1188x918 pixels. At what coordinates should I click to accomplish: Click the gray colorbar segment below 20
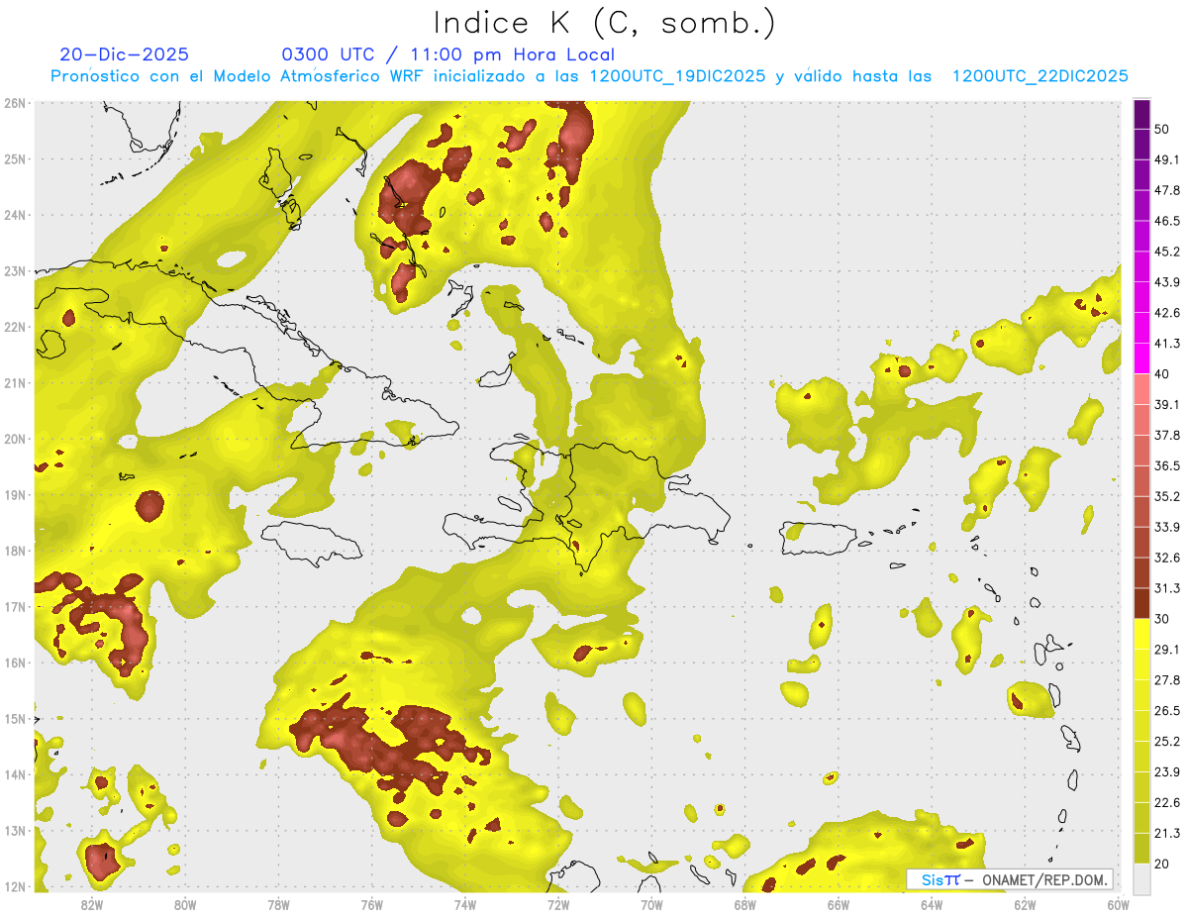[x=1141, y=879]
